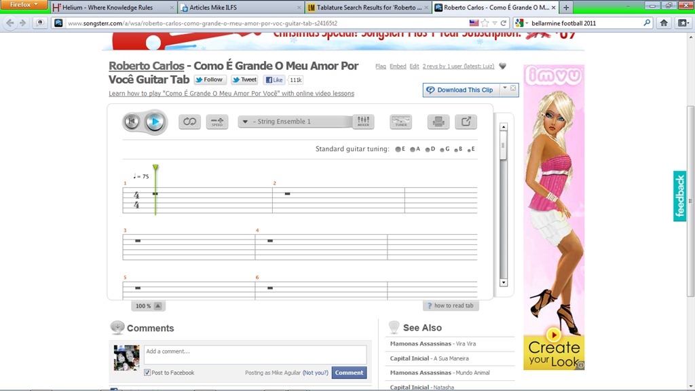Print the tab
This screenshot has height=391, width=695.
pyautogui.click(x=438, y=122)
